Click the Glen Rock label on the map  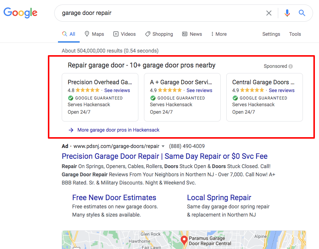click(x=151, y=234)
